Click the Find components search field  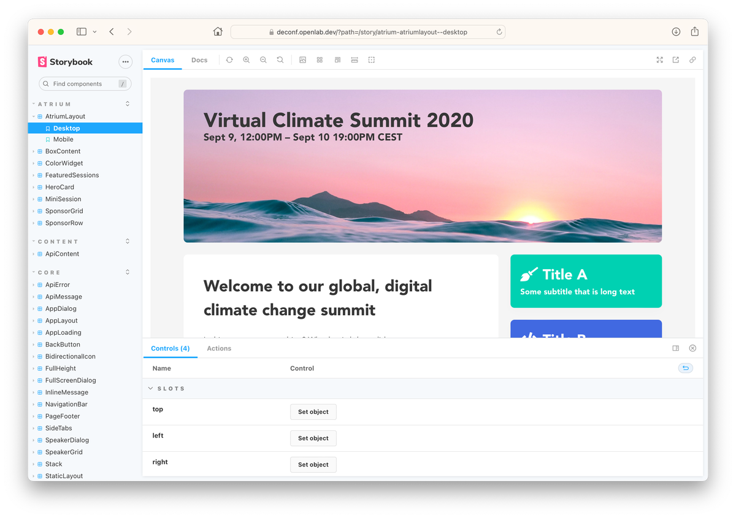(83, 84)
